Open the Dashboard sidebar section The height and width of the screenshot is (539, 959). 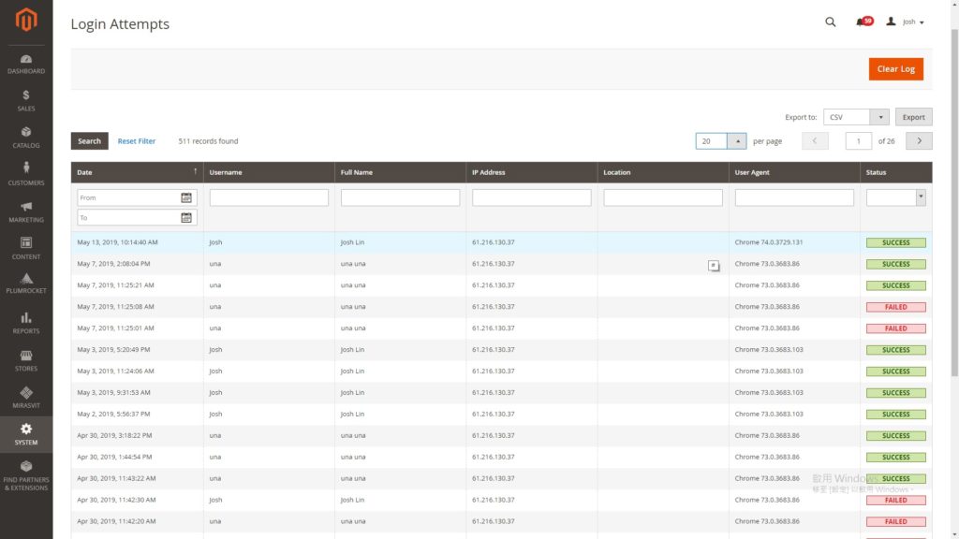25,64
